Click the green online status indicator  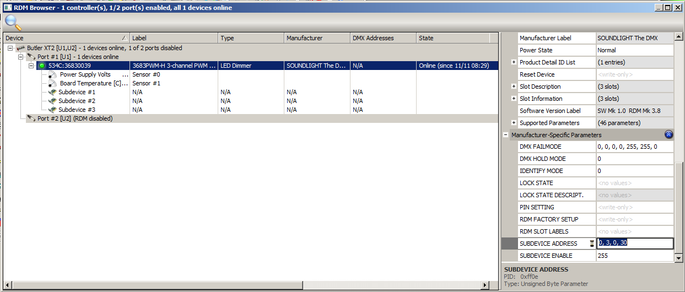42,66
